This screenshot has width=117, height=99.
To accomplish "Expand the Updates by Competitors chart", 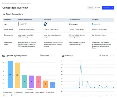I will click(x=52, y=55).
